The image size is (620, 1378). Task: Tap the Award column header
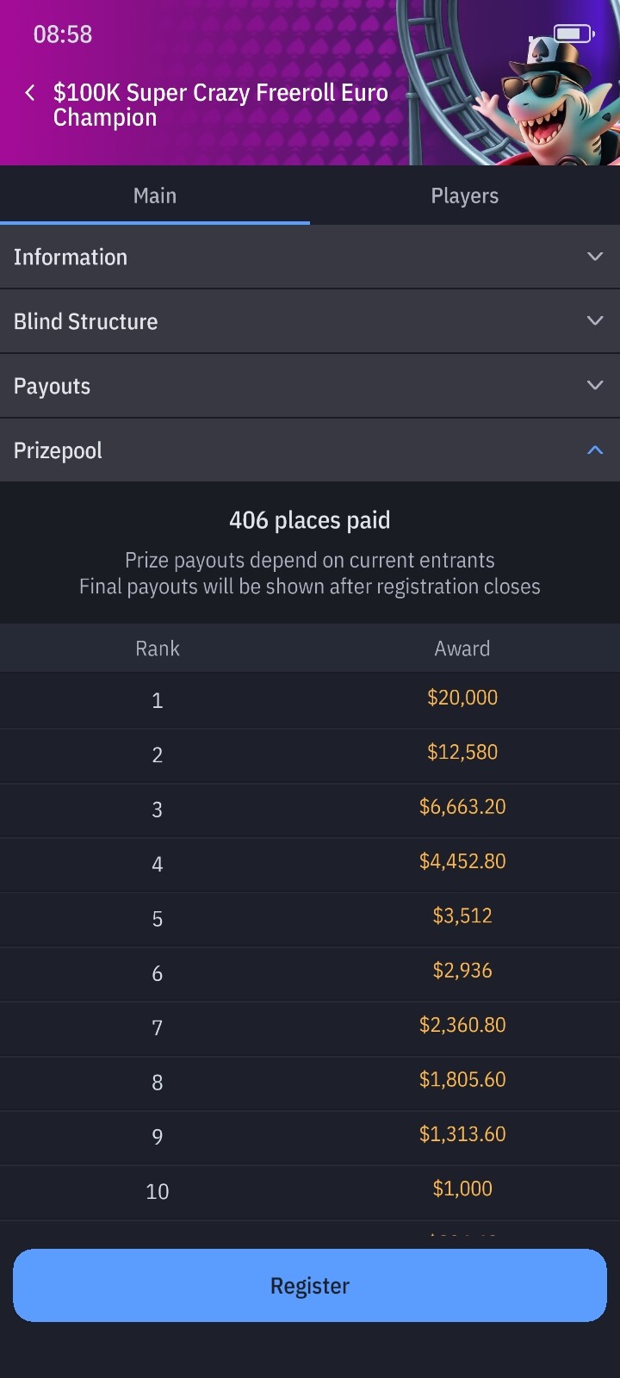tap(462, 649)
